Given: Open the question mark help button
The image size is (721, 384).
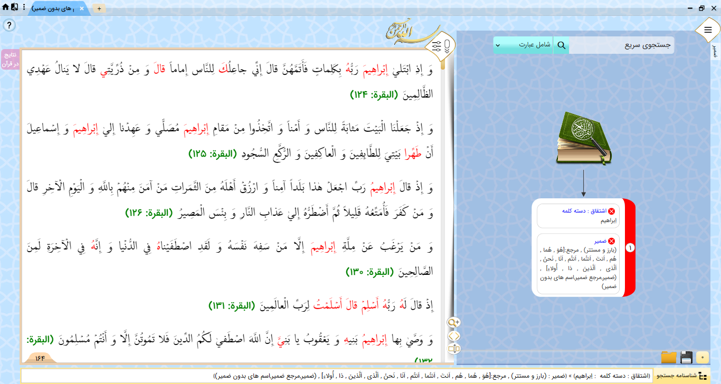Looking at the screenshot, I should (x=10, y=25).
